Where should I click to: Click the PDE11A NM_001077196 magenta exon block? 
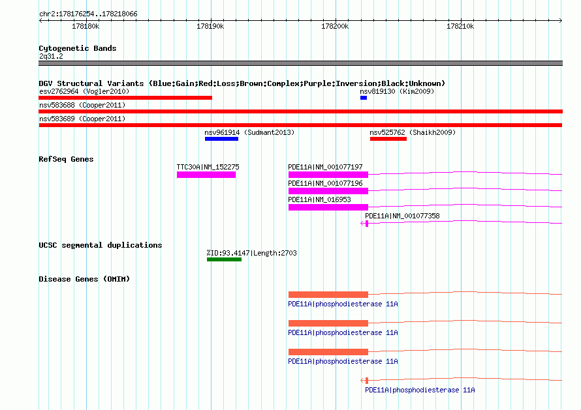pyautogui.click(x=328, y=191)
